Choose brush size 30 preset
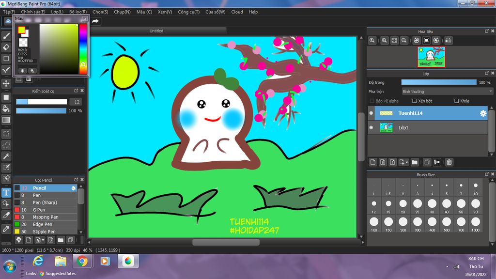496x279 pixels. 432,205
